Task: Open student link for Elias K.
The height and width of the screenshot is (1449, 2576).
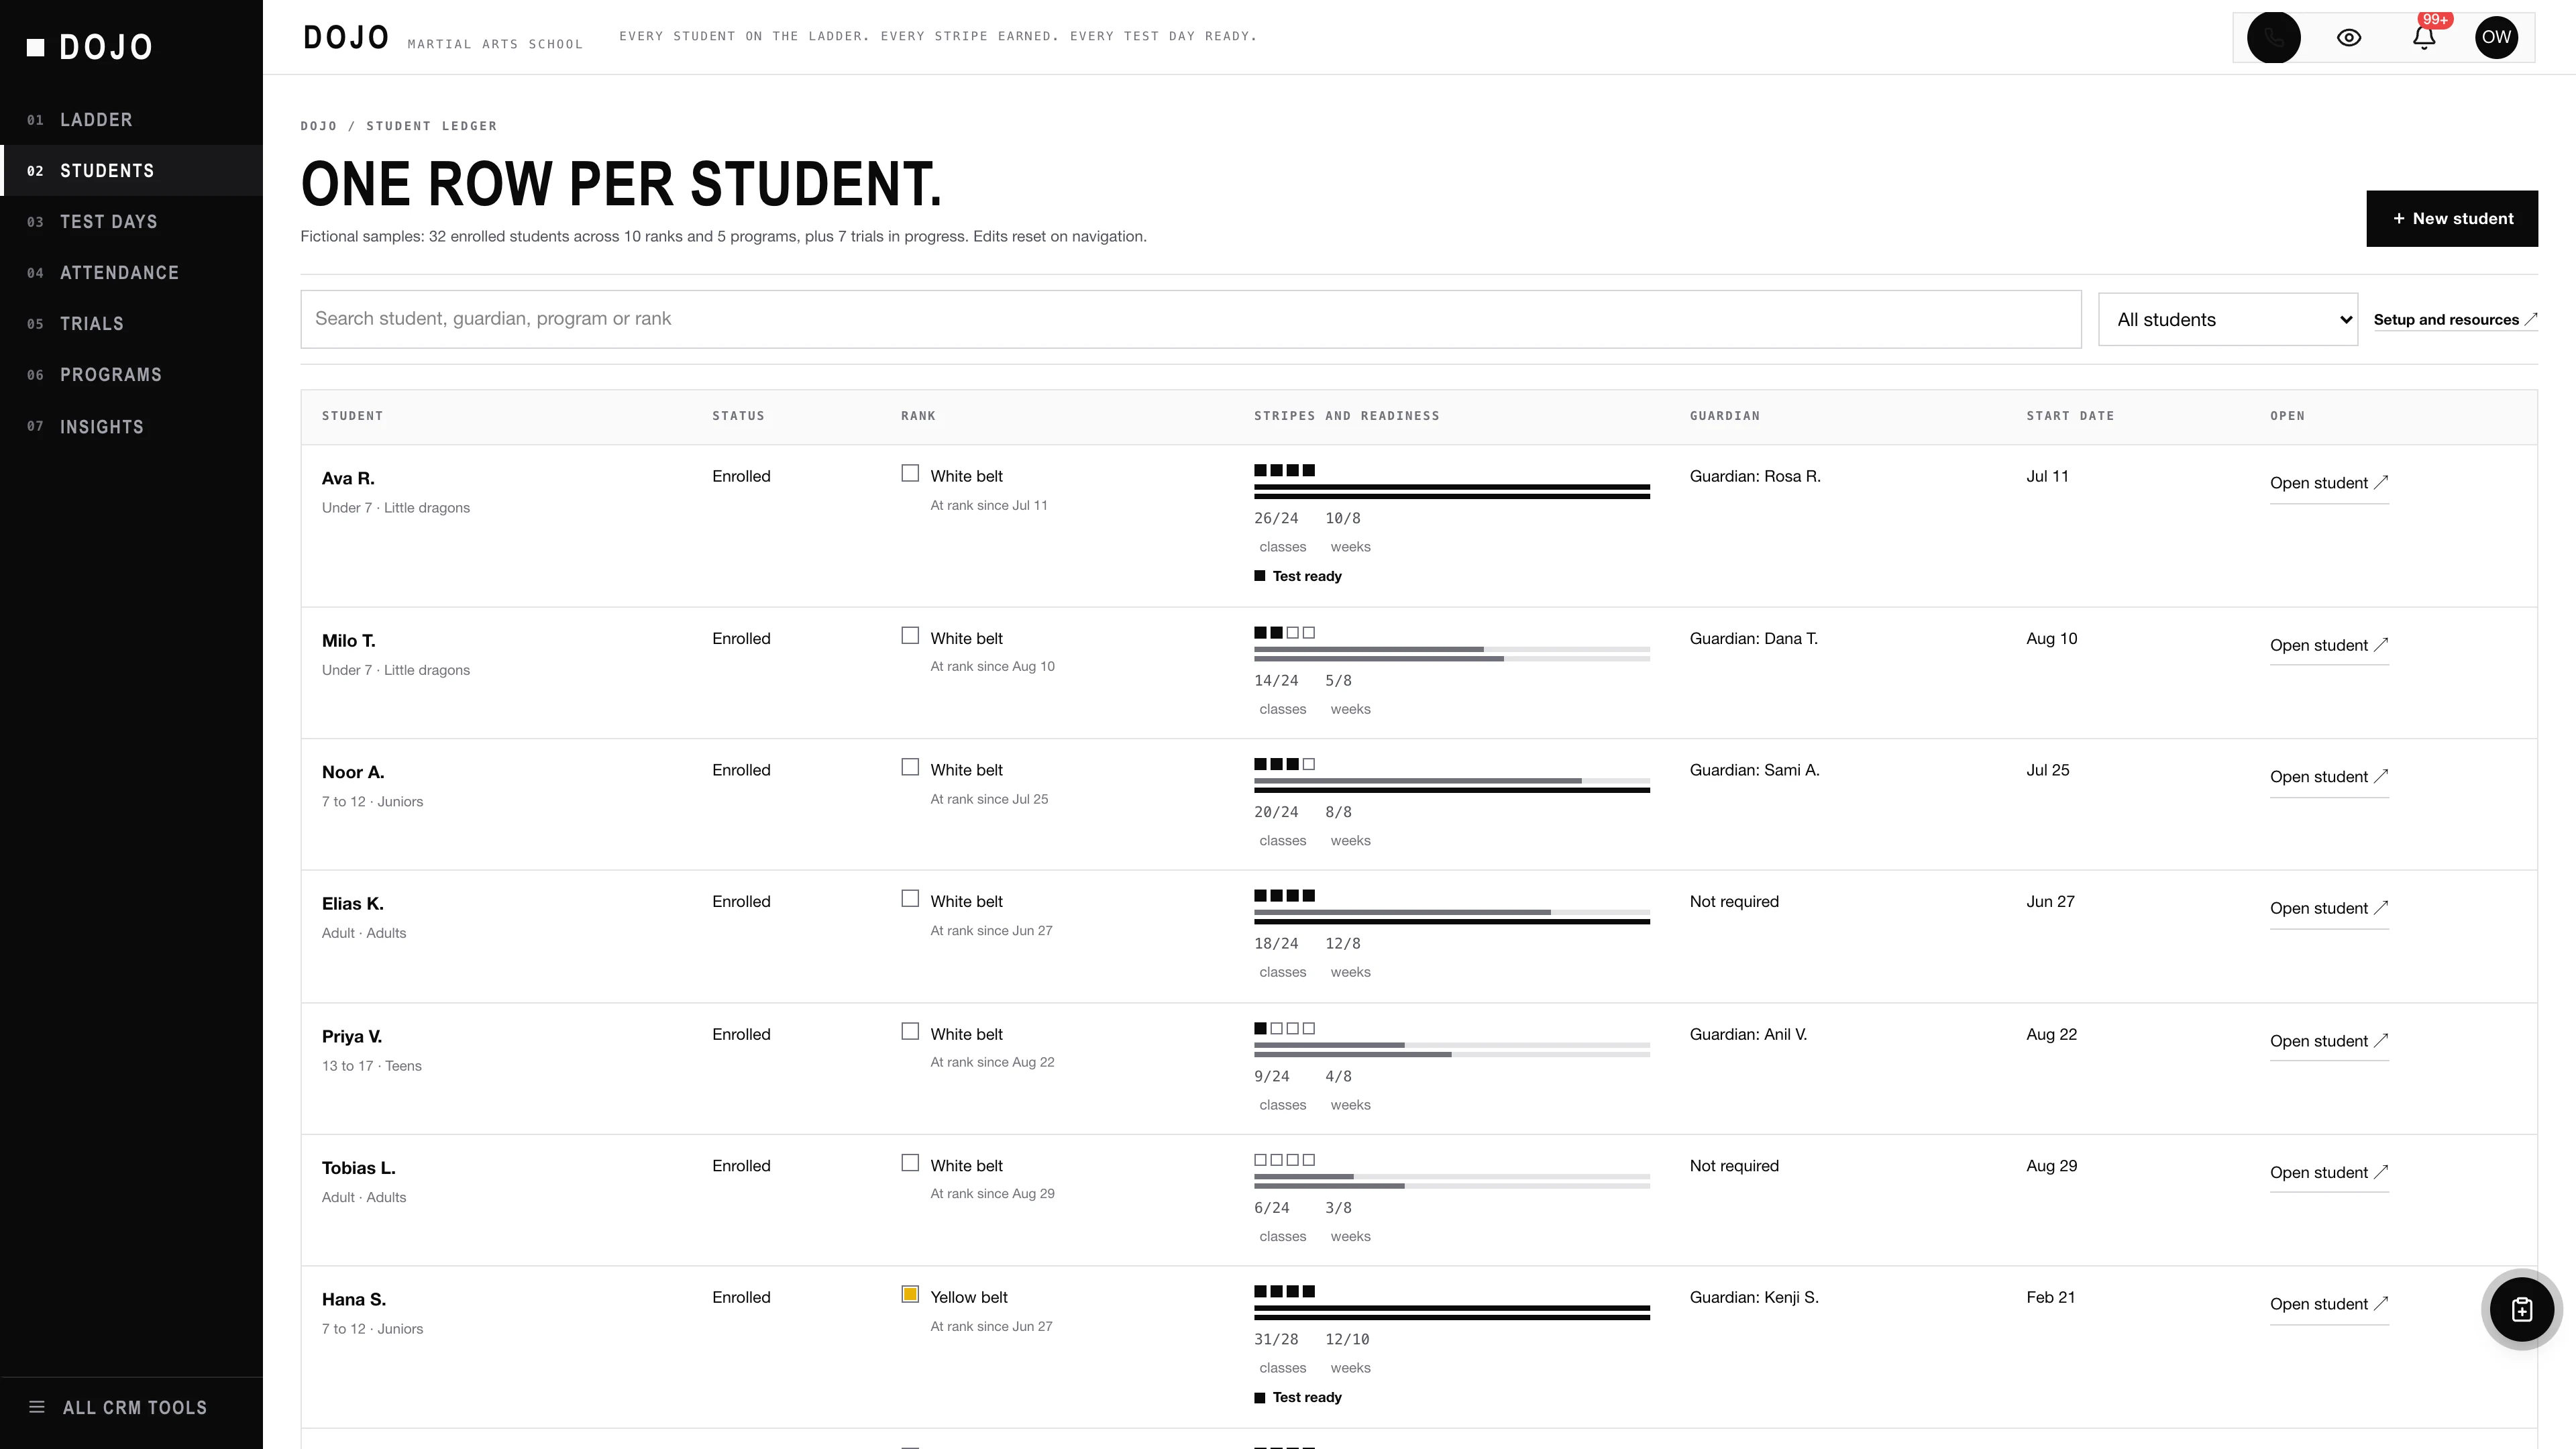Action: click(x=2328, y=908)
